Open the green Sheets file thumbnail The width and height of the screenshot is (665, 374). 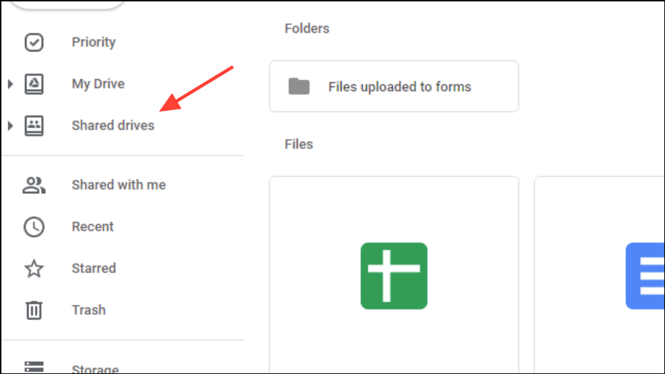pyautogui.click(x=394, y=275)
